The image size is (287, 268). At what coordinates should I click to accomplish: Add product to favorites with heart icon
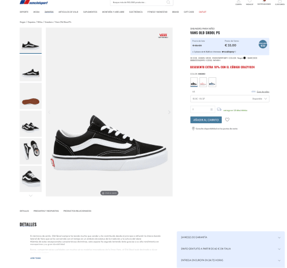click(x=227, y=120)
